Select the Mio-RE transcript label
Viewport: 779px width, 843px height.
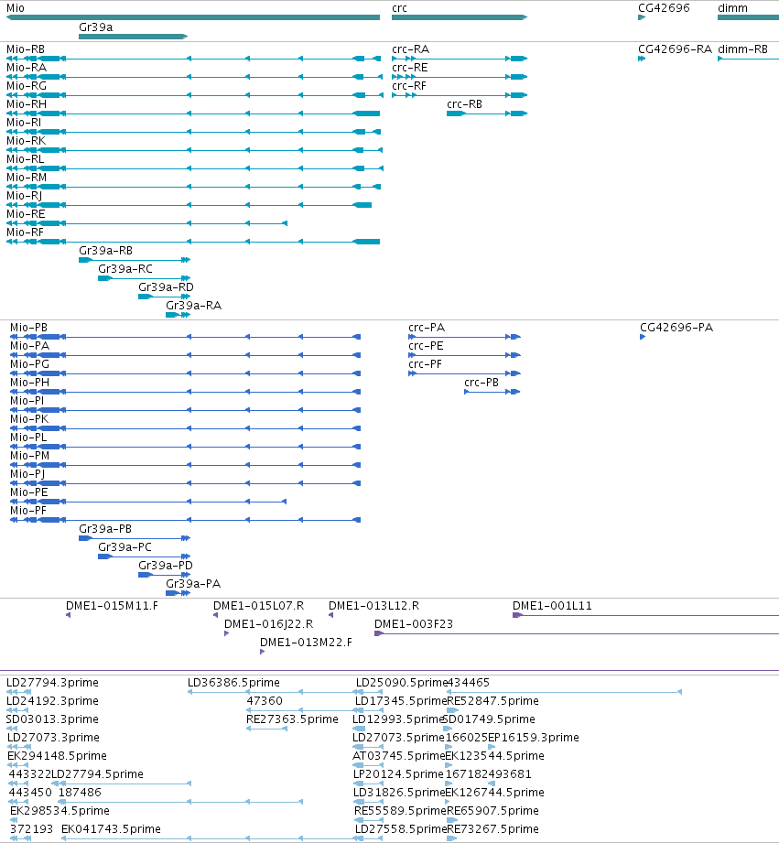(x=26, y=214)
